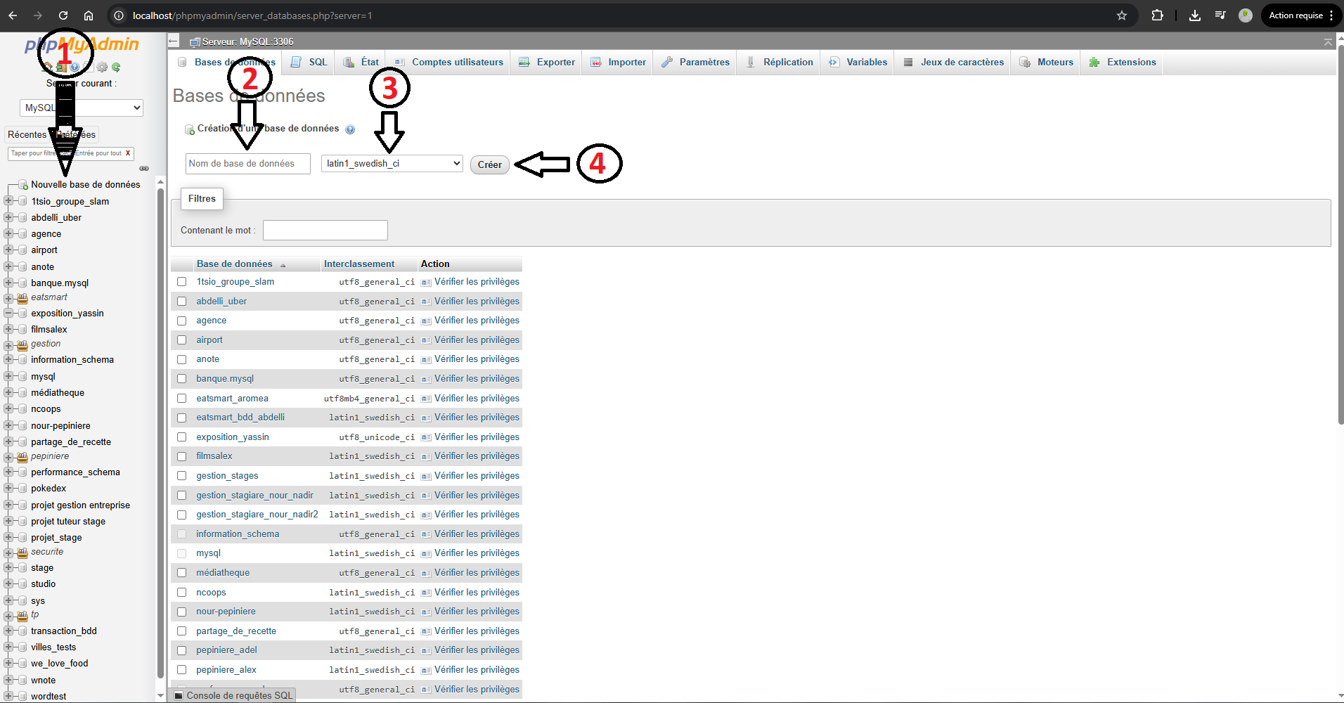
Task: Click the Nom de base de données input field
Action: point(247,163)
